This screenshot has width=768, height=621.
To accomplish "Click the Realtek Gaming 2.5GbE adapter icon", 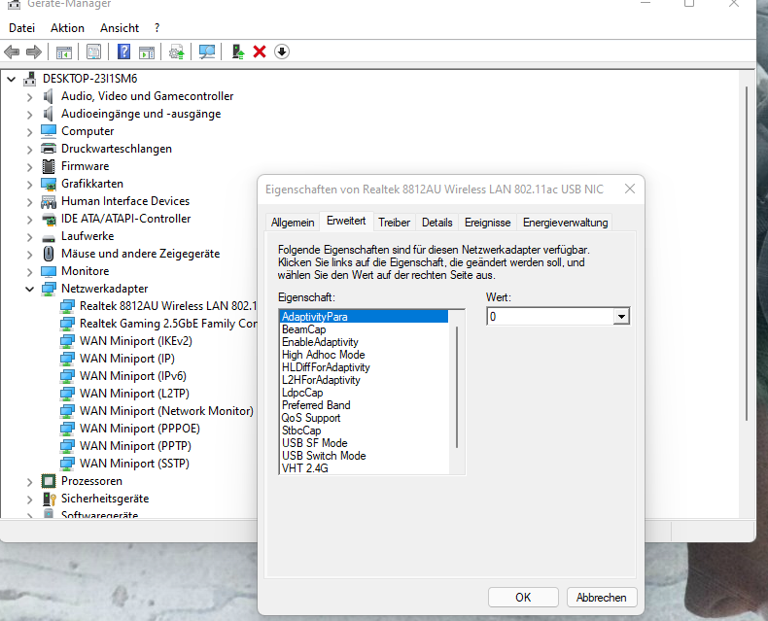I will coord(67,324).
